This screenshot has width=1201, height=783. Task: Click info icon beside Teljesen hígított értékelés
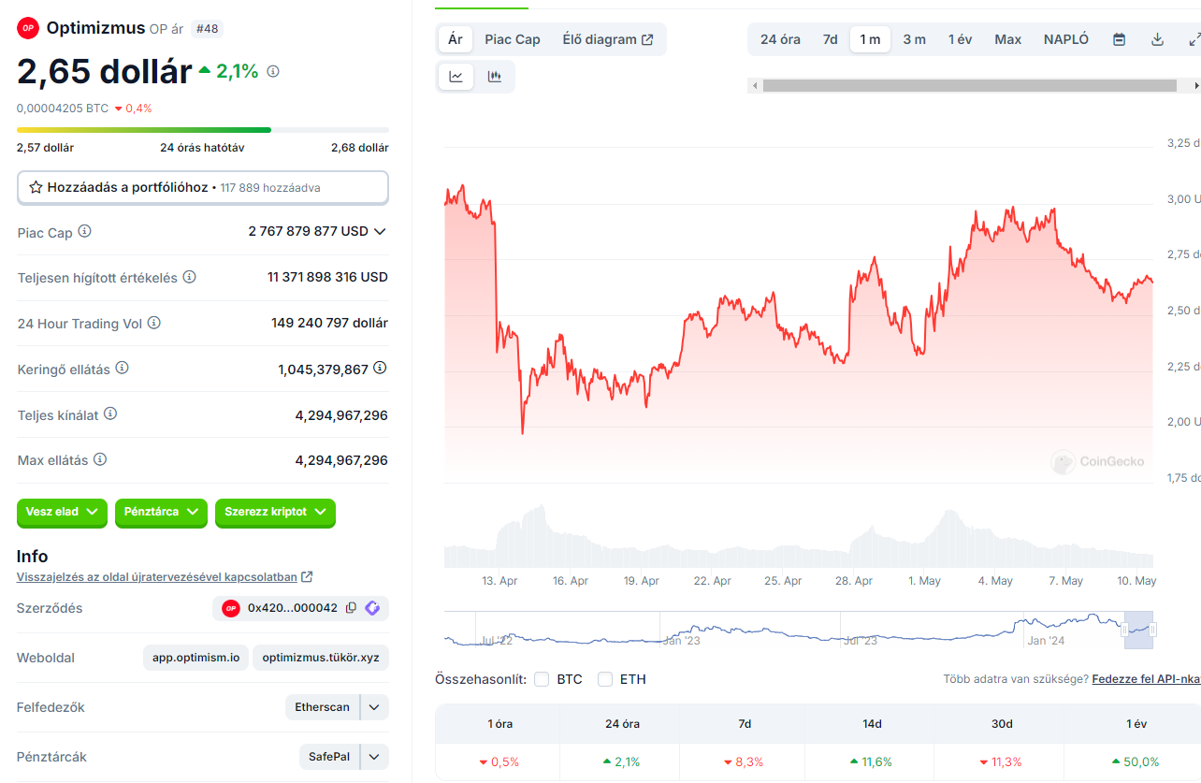[x=189, y=277]
